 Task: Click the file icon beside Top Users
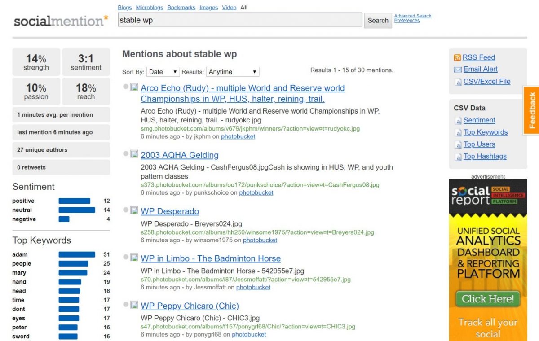[x=458, y=145]
